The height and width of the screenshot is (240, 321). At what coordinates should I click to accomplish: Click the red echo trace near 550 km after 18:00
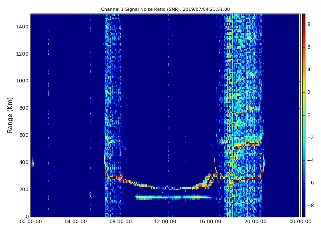pyautogui.click(x=247, y=145)
